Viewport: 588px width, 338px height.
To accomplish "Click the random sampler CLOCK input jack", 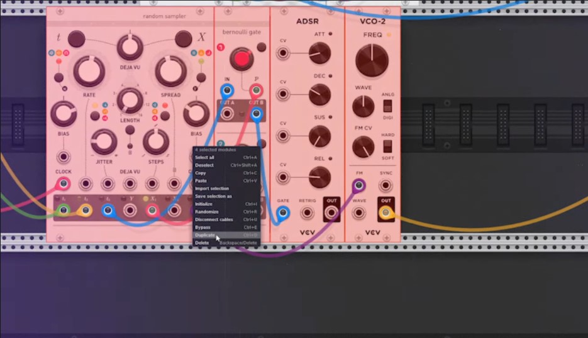I will pyautogui.click(x=63, y=183).
